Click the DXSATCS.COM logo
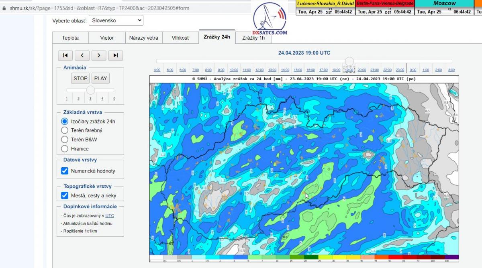This screenshot has width=482, height=268. pyautogui.click(x=270, y=19)
